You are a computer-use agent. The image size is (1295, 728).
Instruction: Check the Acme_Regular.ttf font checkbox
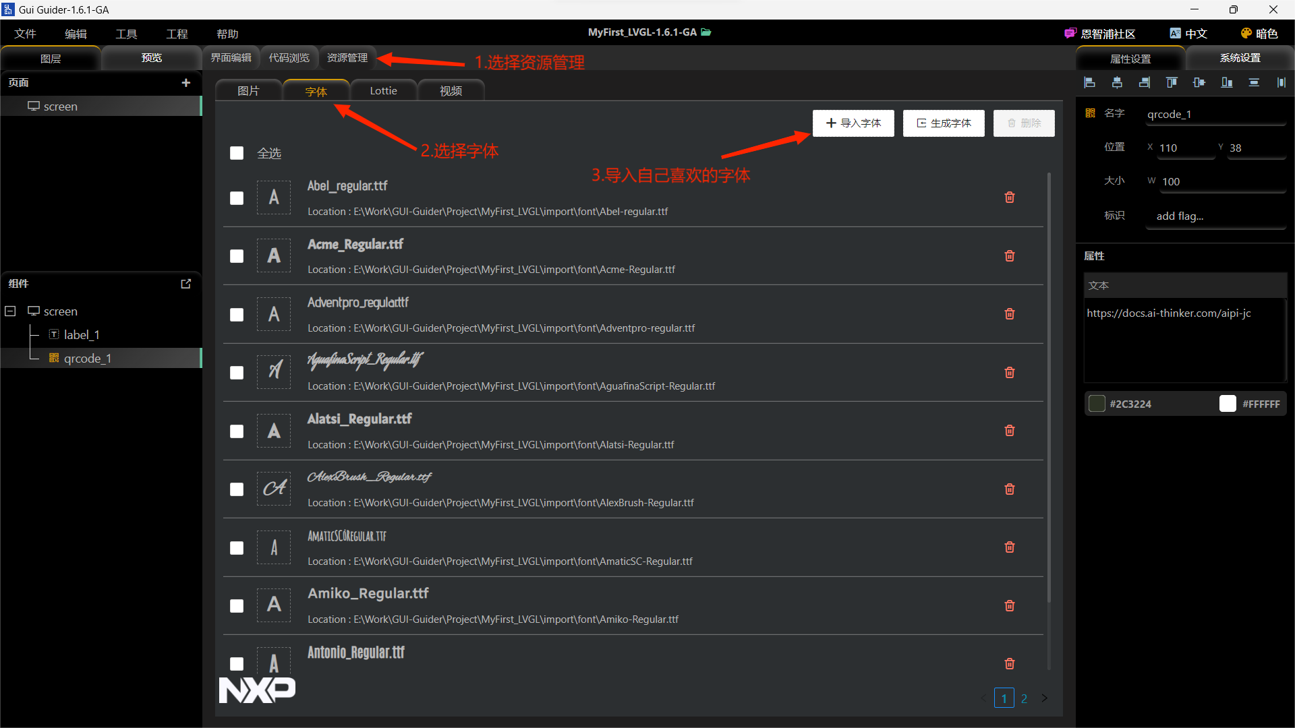click(237, 256)
